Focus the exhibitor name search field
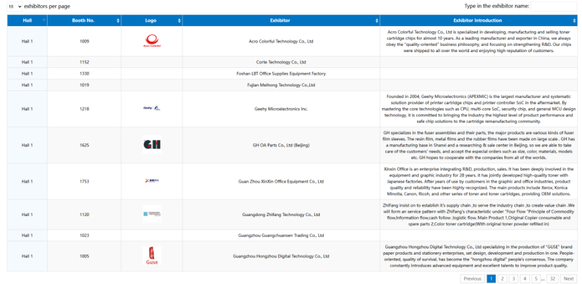Viewport: 582px width, 284px height. click(x=553, y=6)
